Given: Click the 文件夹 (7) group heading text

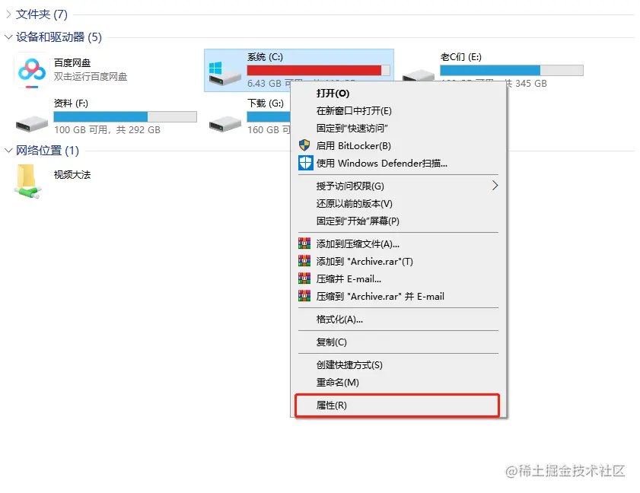Looking at the screenshot, I should pos(42,14).
